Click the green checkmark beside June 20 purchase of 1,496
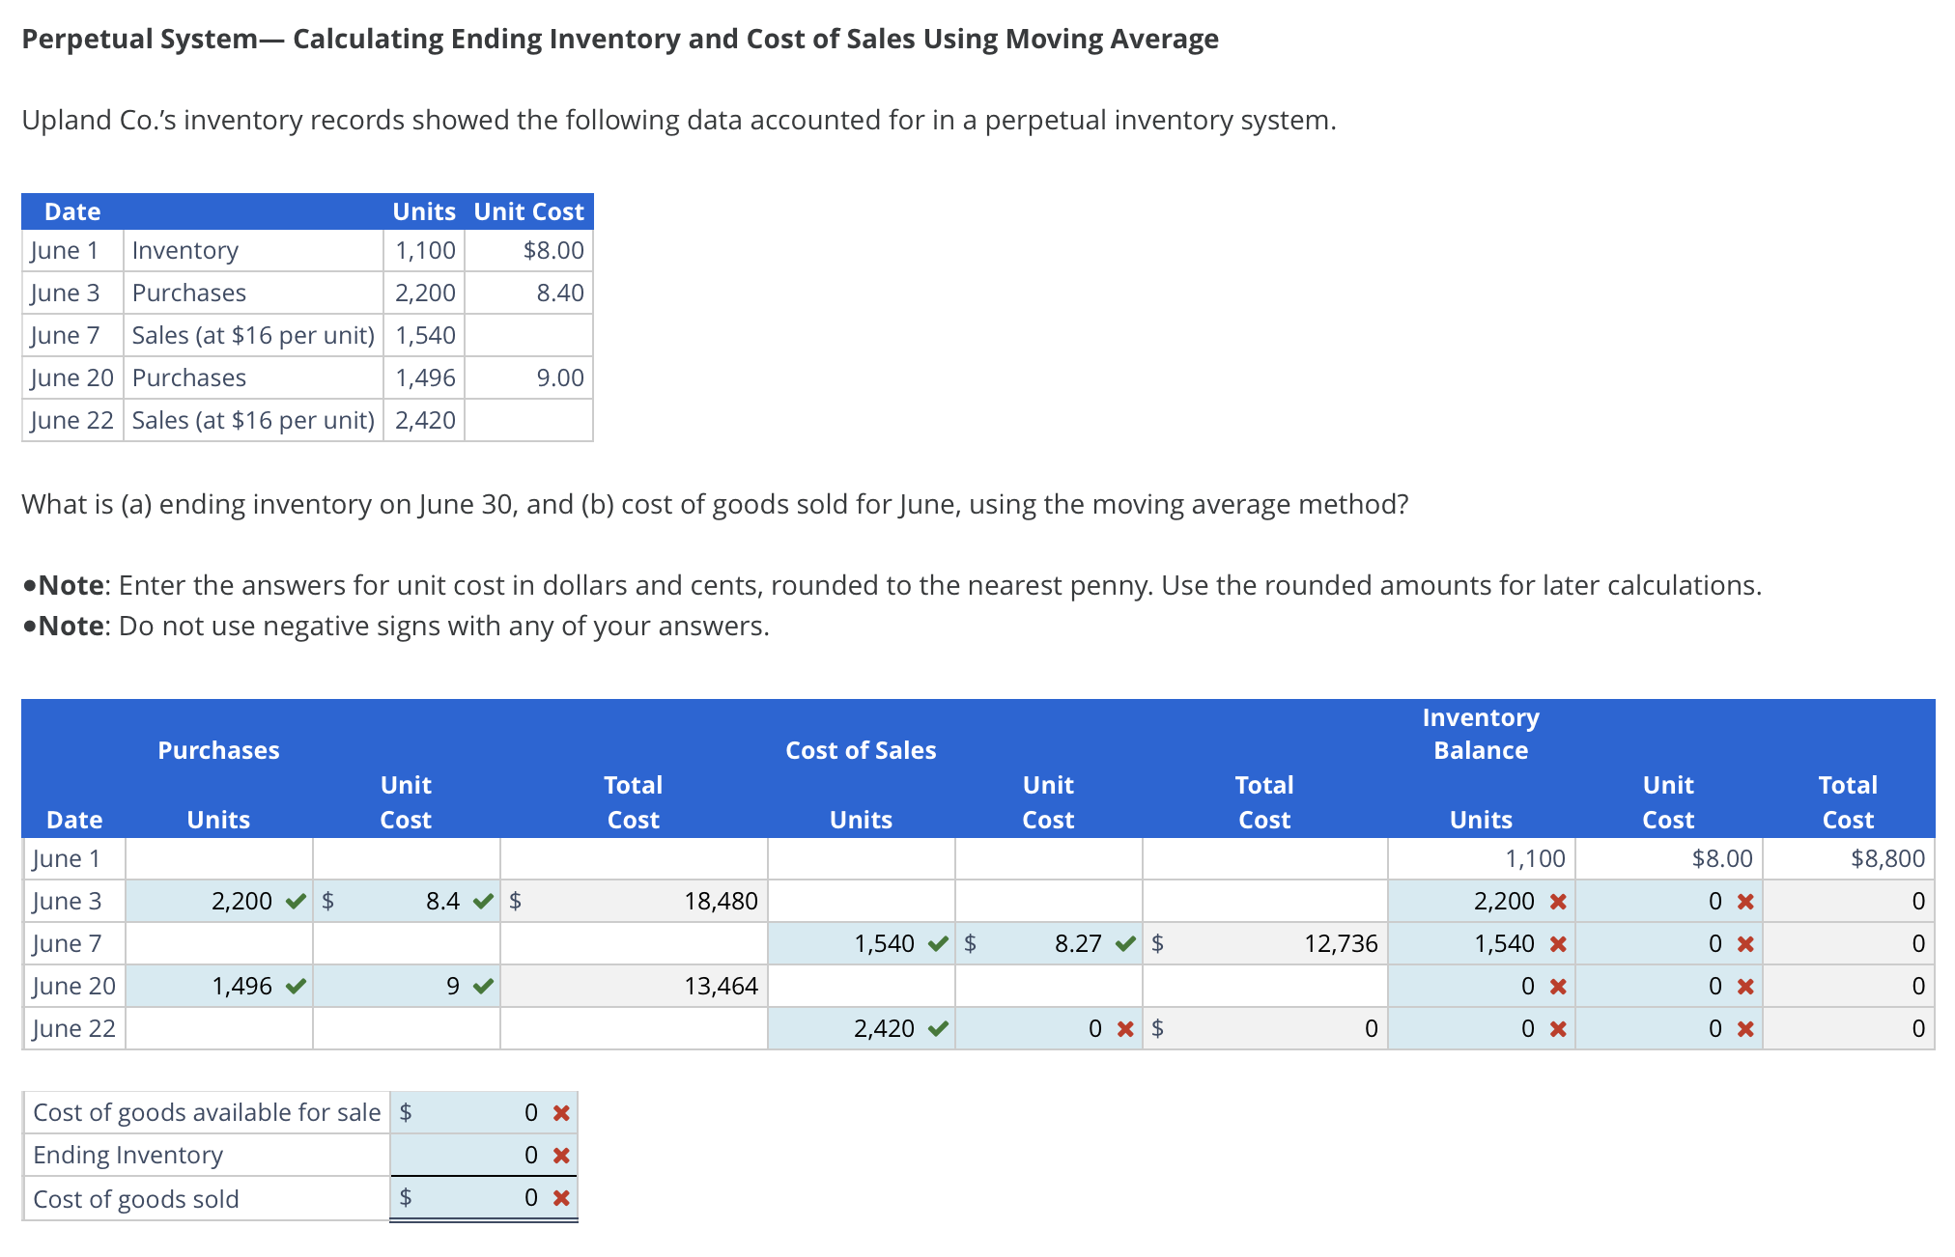The width and height of the screenshot is (1955, 1257). click(x=296, y=986)
